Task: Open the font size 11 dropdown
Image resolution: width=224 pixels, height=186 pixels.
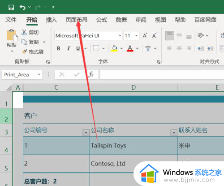Action: pos(136,36)
